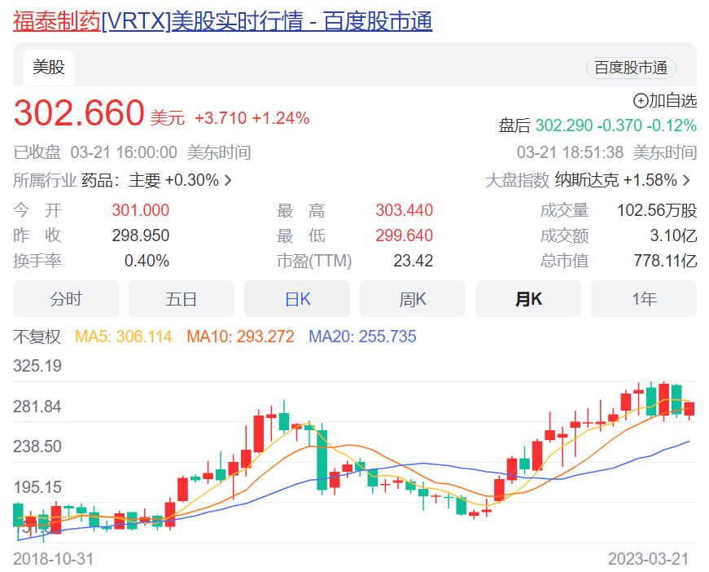Open the 不复权 adjustment dropdown
The height and width of the screenshot is (572, 709).
[37, 337]
